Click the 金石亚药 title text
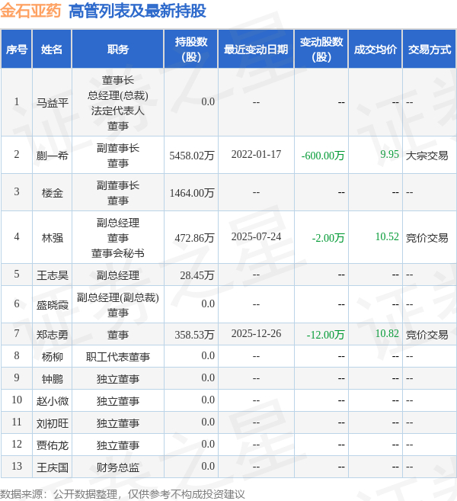The width and height of the screenshot is (457, 501). [30, 11]
